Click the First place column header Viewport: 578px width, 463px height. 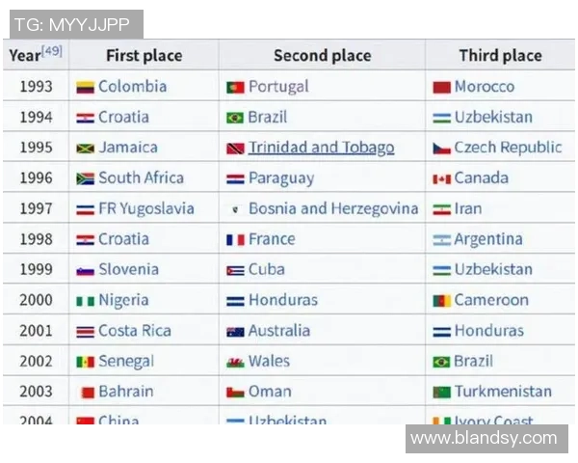point(144,56)
